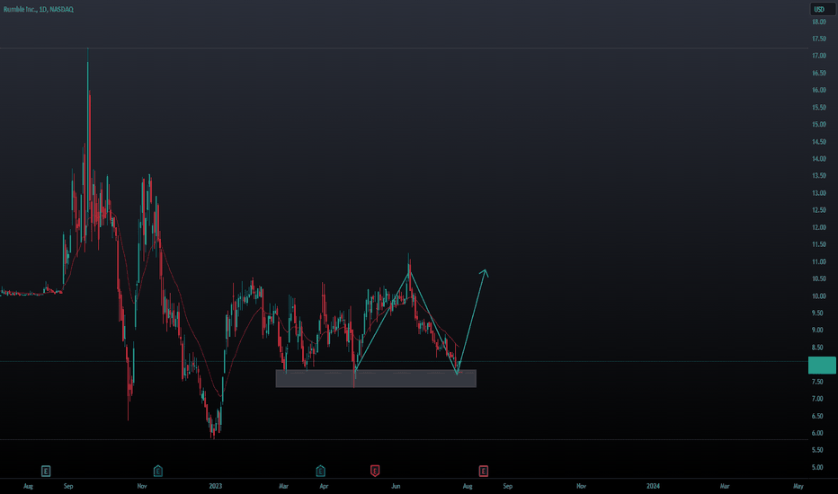
Task: Select the gray support zone rectangle
Action: [x=376, y=379]
